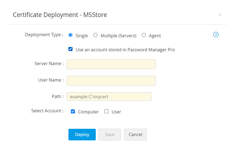Enable the User account checkbox

point(106,111)
